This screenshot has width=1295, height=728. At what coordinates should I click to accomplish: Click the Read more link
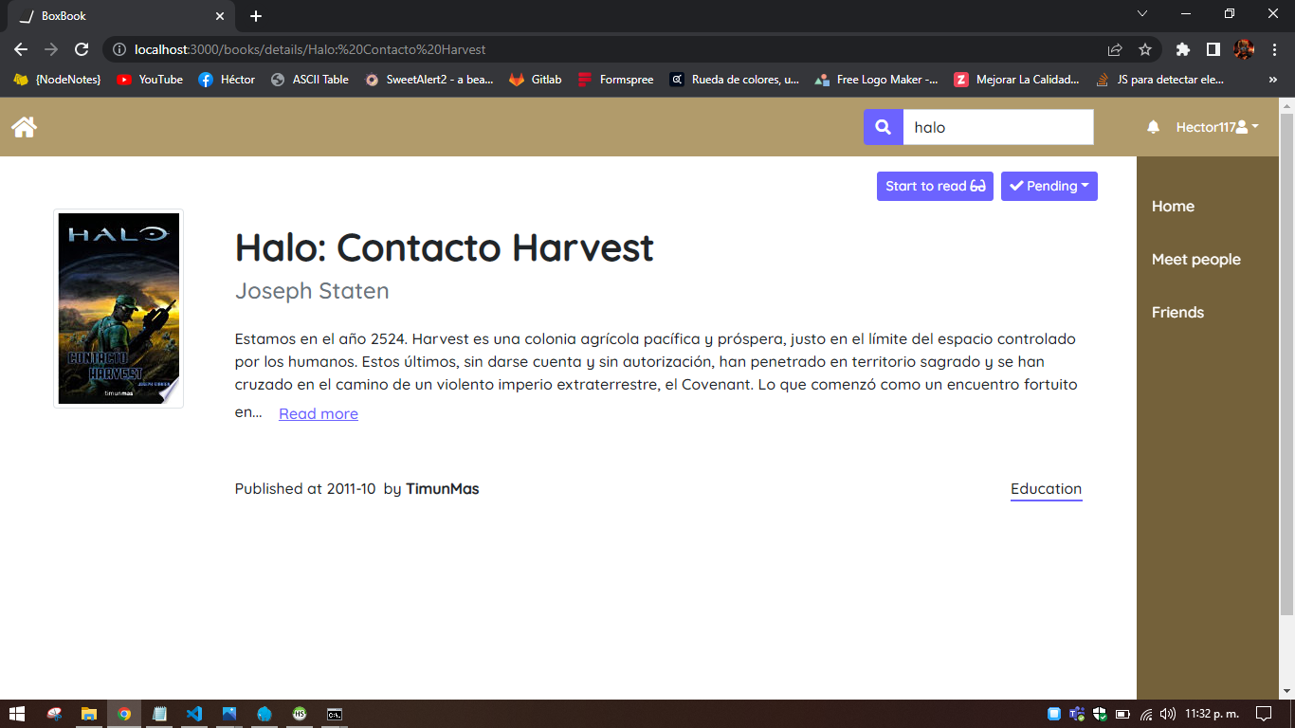coord(319,413)
